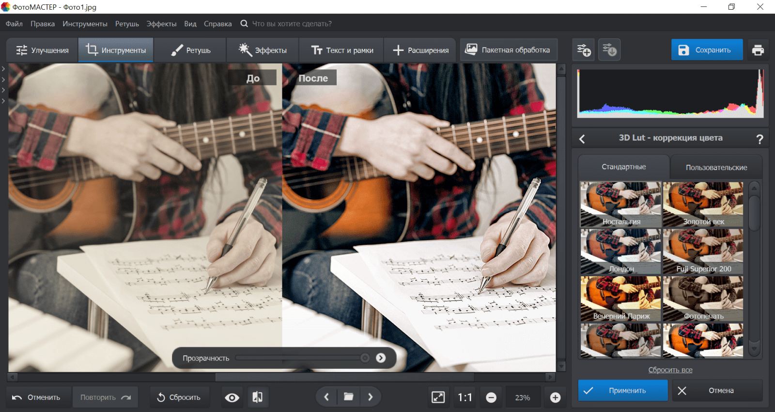Open file browser folder icon

pos(348,397)
